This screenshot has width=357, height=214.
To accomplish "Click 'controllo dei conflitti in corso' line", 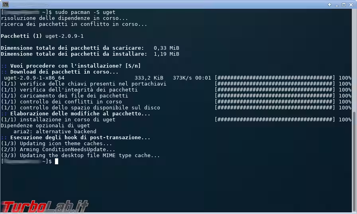I will coord(61,102).
